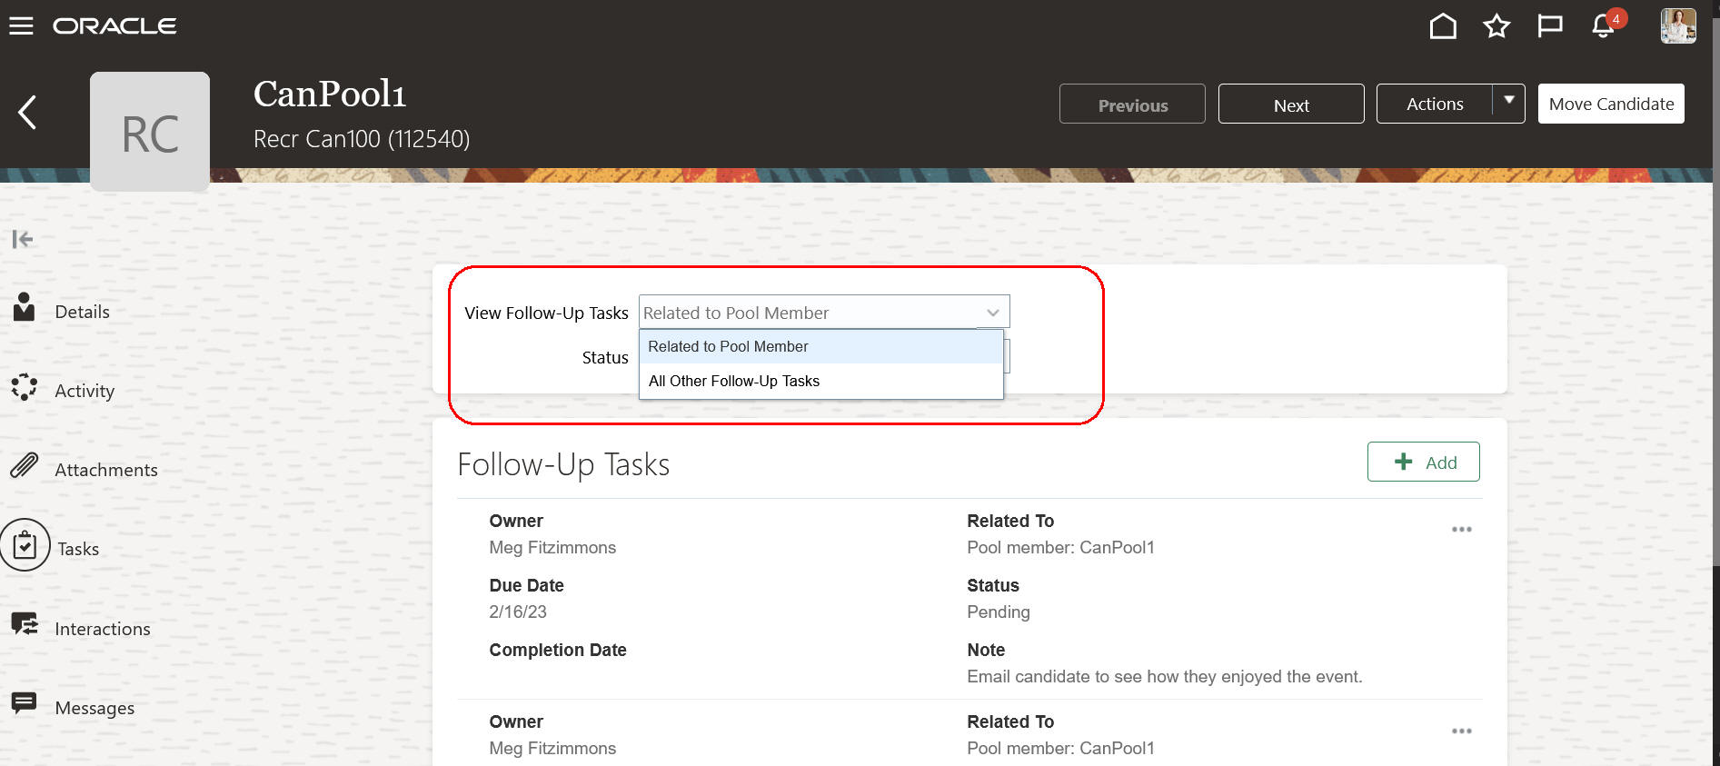Open the Watchlist flag icon
The width and height of the screenshot is (1720, 766).
tap(1549, 26)
